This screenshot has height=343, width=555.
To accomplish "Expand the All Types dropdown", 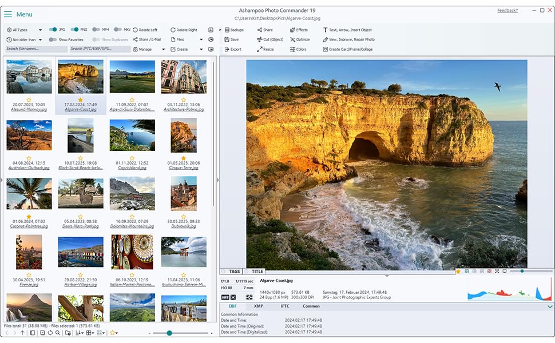I will [40, 30].
